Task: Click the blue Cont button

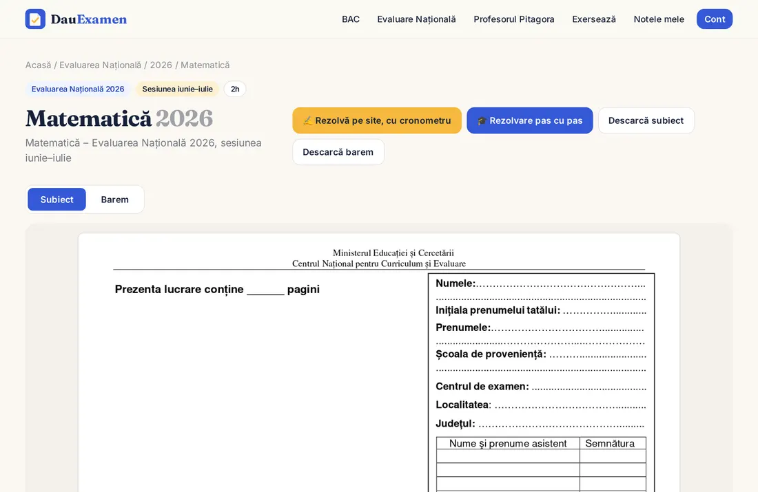Action: tap(715, 19)
